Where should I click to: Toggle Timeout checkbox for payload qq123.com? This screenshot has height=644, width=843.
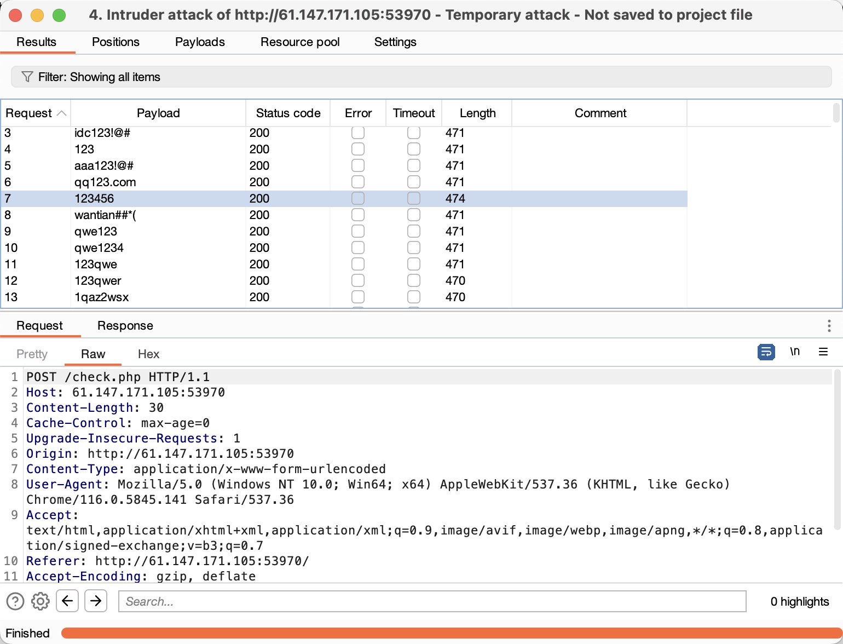414,182
